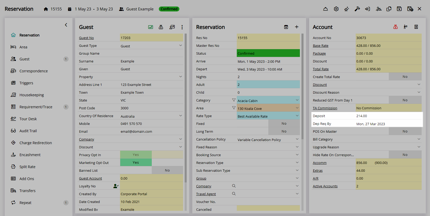
Task: Toggle Create Total Rate No switch
Action: (405, 77)
